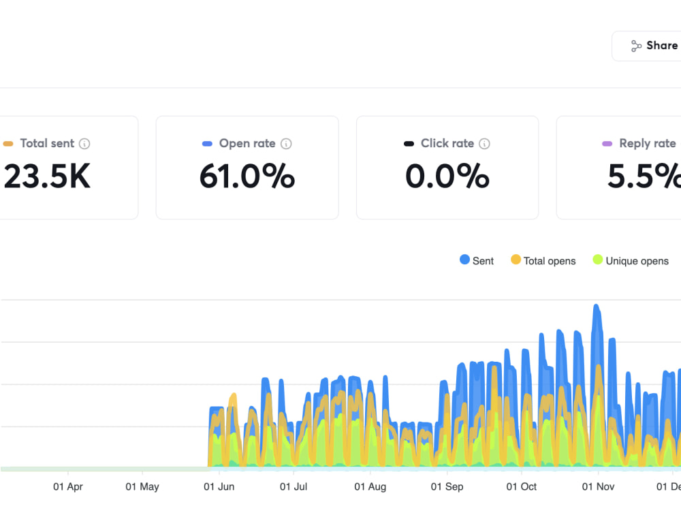
Task: Select the 61.0% open rate value
Action: click(247, 176)
